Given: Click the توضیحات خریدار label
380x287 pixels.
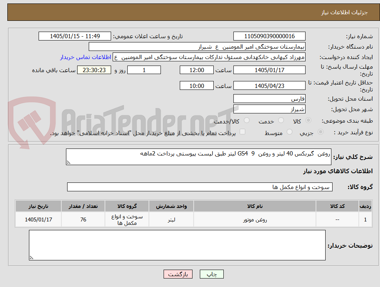Looking at the screenshot, I should (350, 246).
